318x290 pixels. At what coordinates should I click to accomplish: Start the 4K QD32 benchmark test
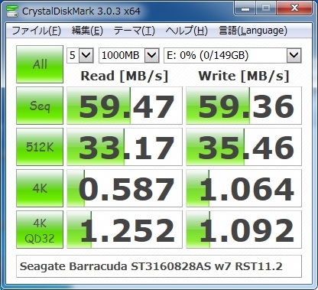click(40, 230)
